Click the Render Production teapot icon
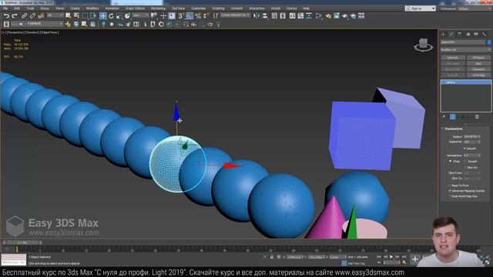 (x=345, y=15)
